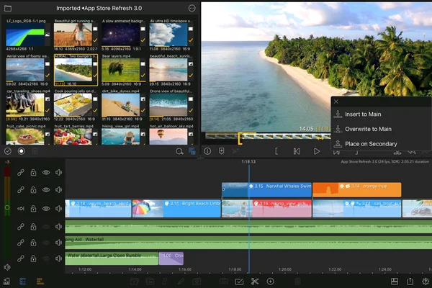Screen dimensions: 432x288
Task: Select the purple 1.00 audio clip
Action: pyautogui.click(x=171, y=258)
